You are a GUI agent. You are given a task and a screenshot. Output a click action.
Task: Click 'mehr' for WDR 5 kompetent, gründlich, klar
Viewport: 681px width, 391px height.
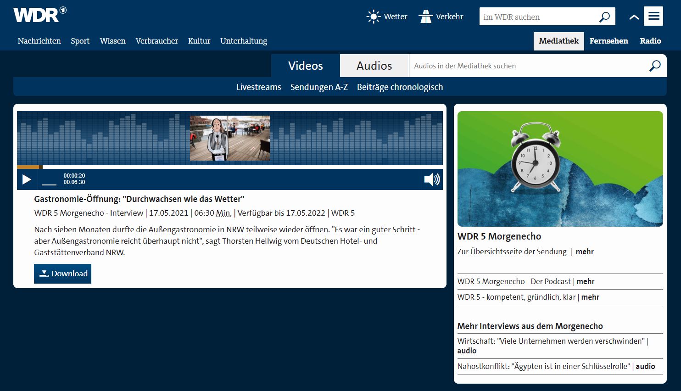pos(590,297)
